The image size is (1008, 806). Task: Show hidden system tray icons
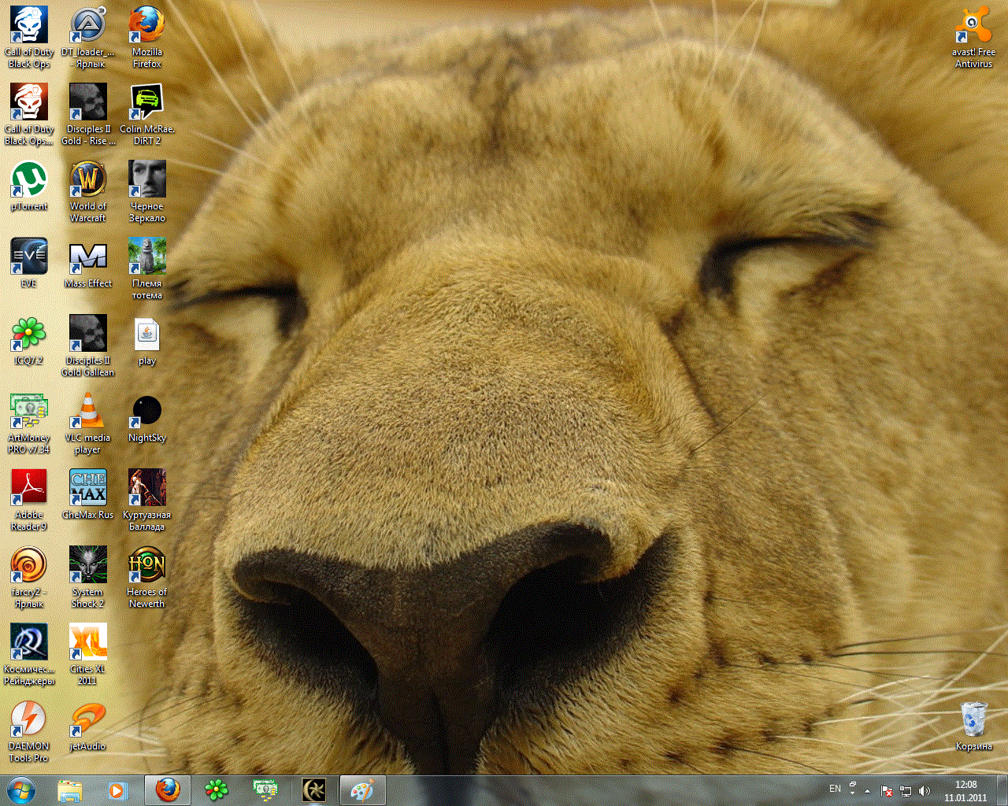(867, 791)
